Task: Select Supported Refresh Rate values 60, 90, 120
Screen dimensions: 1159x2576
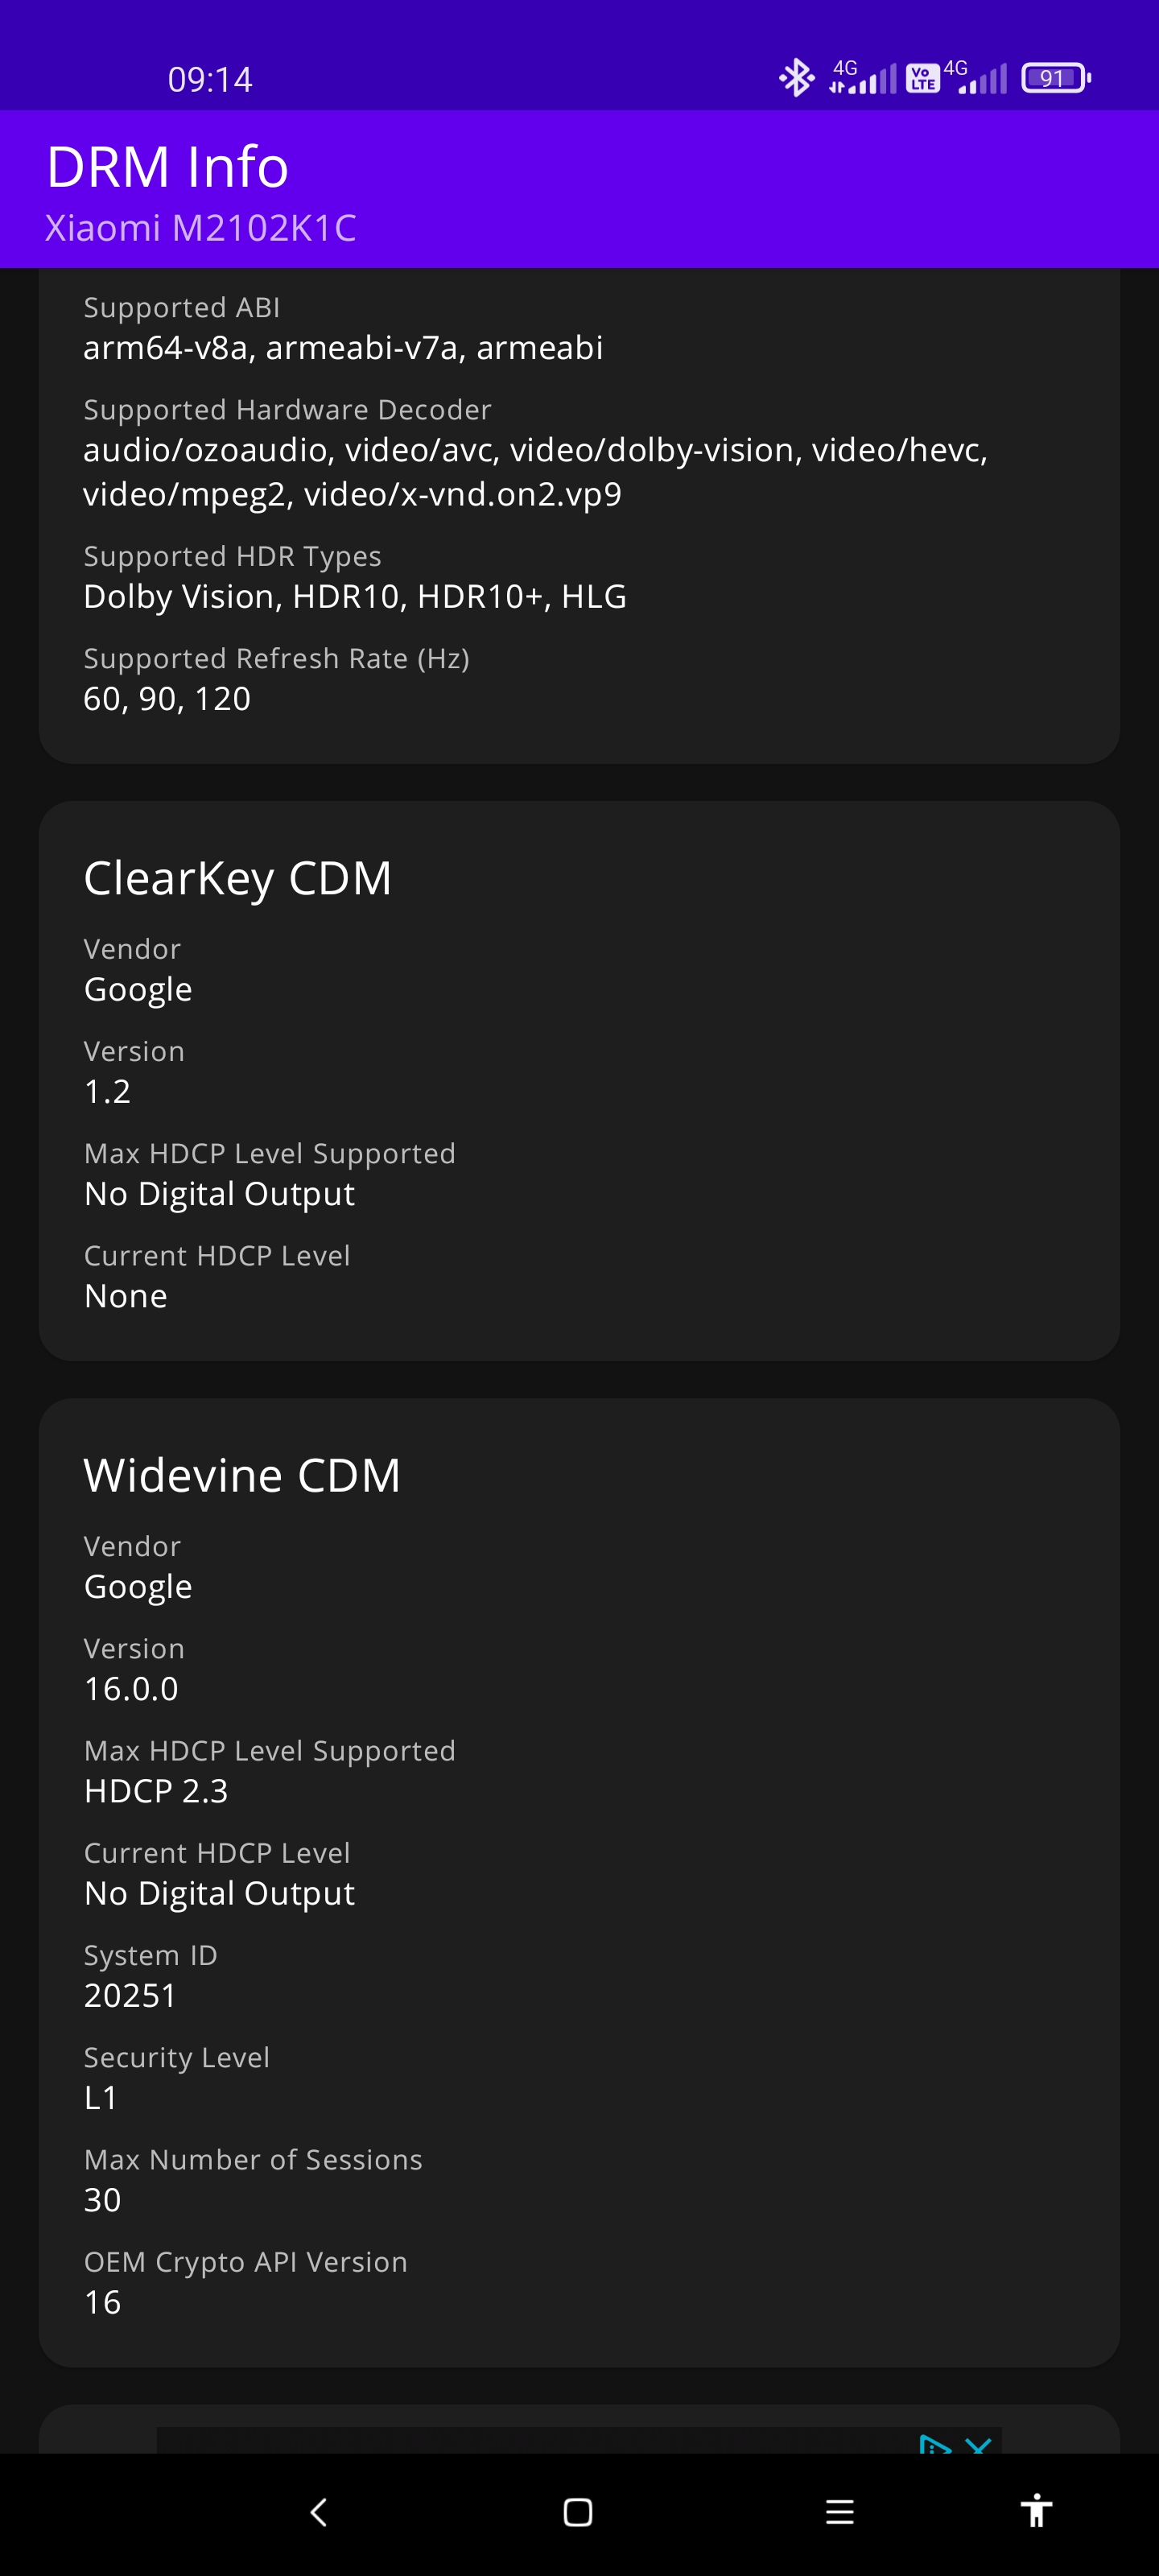Action: click(x=167, y=698)
